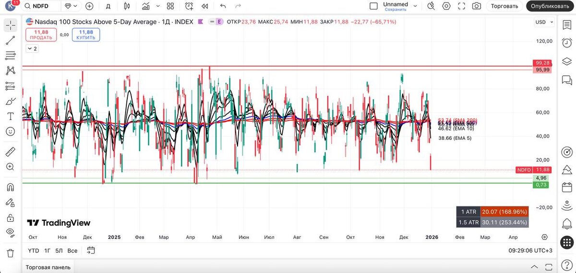Click the 09:29:06 UTC+3 timezone

click(530, 250)
